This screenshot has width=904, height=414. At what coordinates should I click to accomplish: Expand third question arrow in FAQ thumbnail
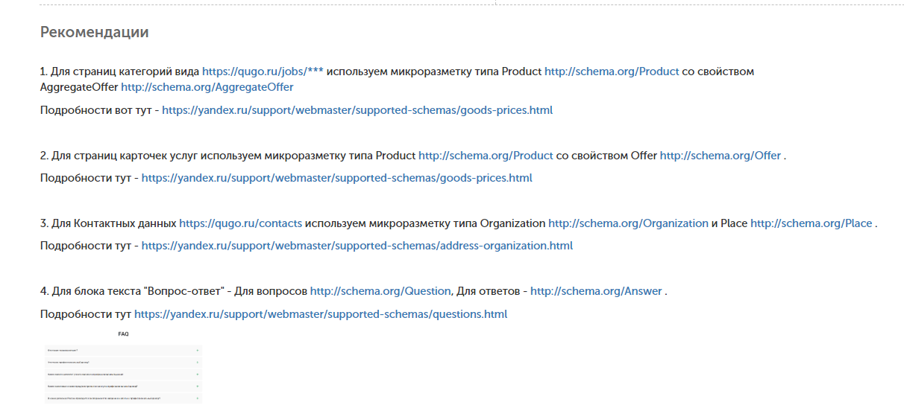click(x=198, y=374)
